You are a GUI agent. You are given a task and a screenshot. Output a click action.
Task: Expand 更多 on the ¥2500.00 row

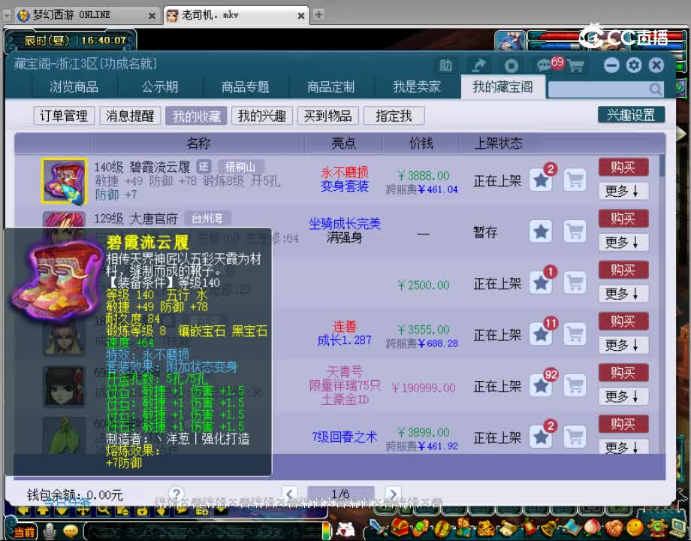[x=623, y=294]
